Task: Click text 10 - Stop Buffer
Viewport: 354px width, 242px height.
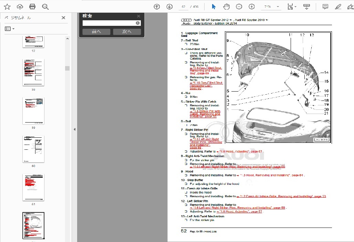Action: pyautogui.click(x=192, y=180)
